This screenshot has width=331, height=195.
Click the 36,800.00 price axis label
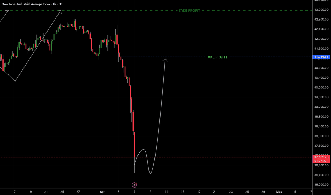coord(321,165)
